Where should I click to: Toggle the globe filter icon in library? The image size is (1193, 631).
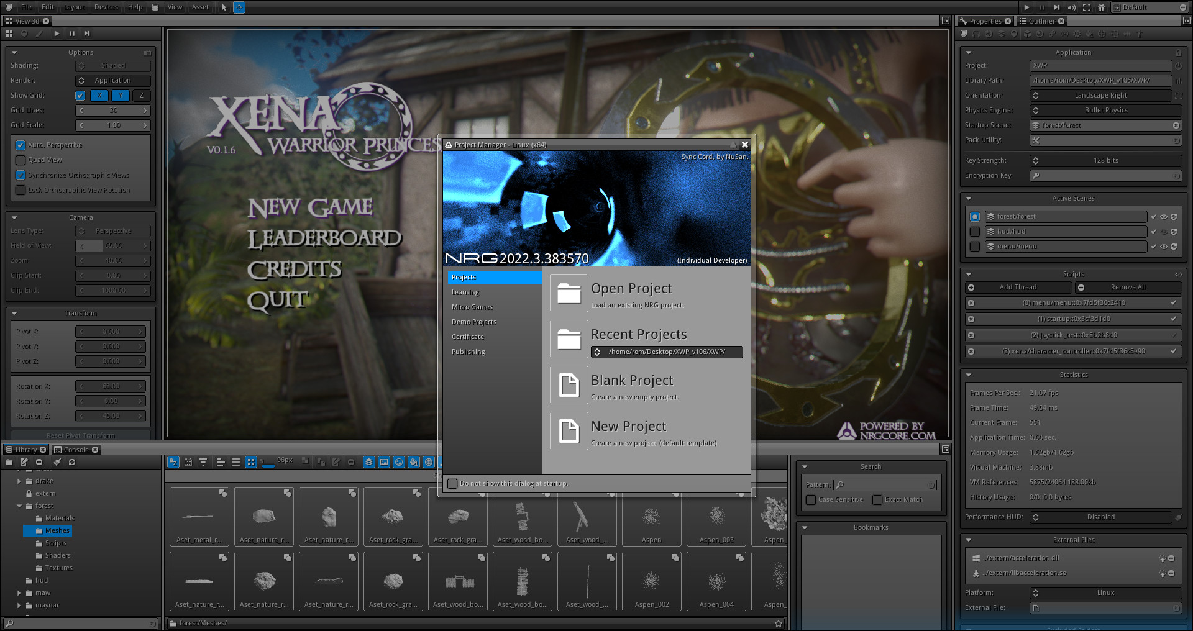point(428,462)
